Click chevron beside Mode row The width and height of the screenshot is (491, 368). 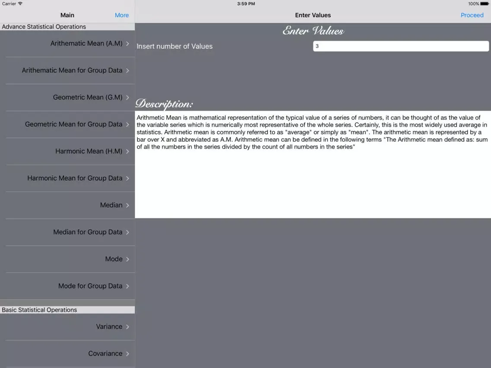[x=128, y=259]
